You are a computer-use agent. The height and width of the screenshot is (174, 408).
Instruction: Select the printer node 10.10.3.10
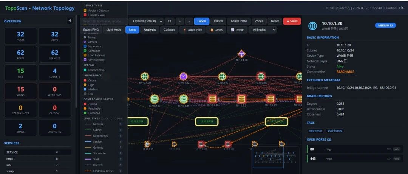147,144
